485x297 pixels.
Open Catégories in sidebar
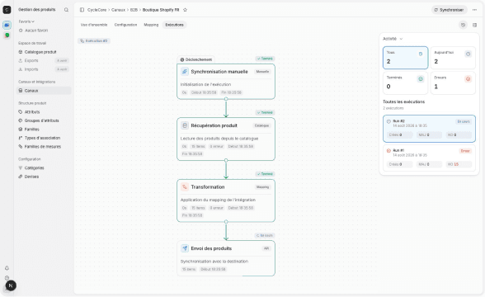(43, 168)
